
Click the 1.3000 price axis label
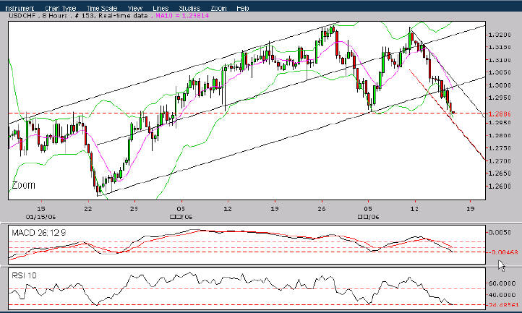pos(500,85)
